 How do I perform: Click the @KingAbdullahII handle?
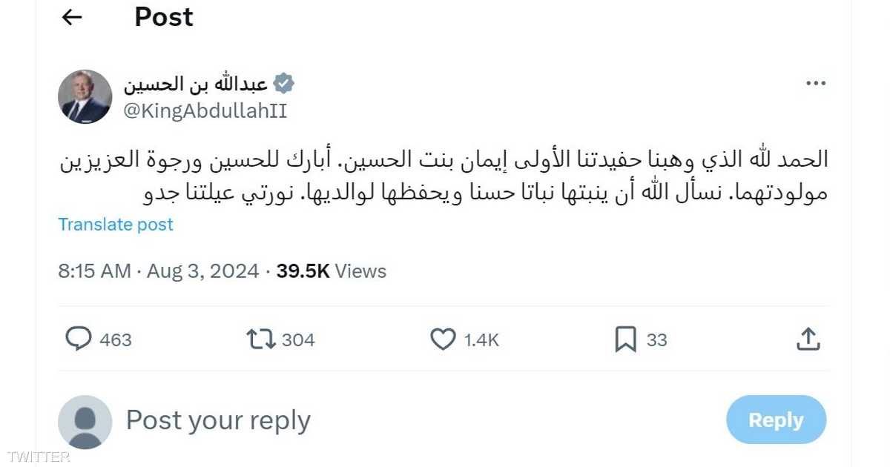205,111
